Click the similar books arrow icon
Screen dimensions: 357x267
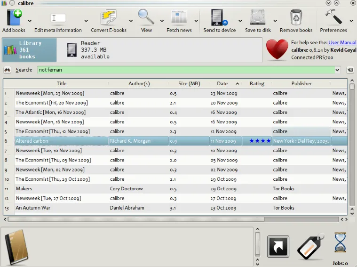pos(278,246)
